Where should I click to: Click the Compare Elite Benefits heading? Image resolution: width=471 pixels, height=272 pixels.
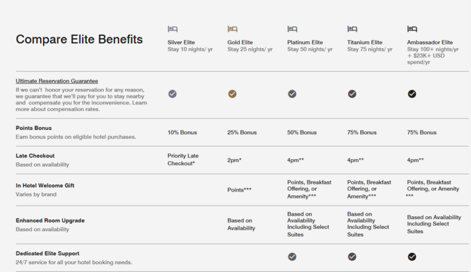pyautogui.click(x=79, y=39)
